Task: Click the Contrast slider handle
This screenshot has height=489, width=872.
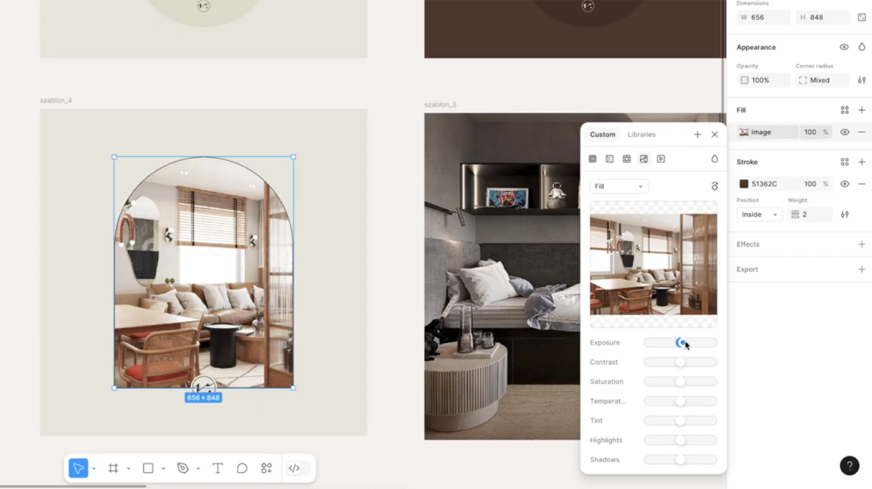Action: click(680, 362)
